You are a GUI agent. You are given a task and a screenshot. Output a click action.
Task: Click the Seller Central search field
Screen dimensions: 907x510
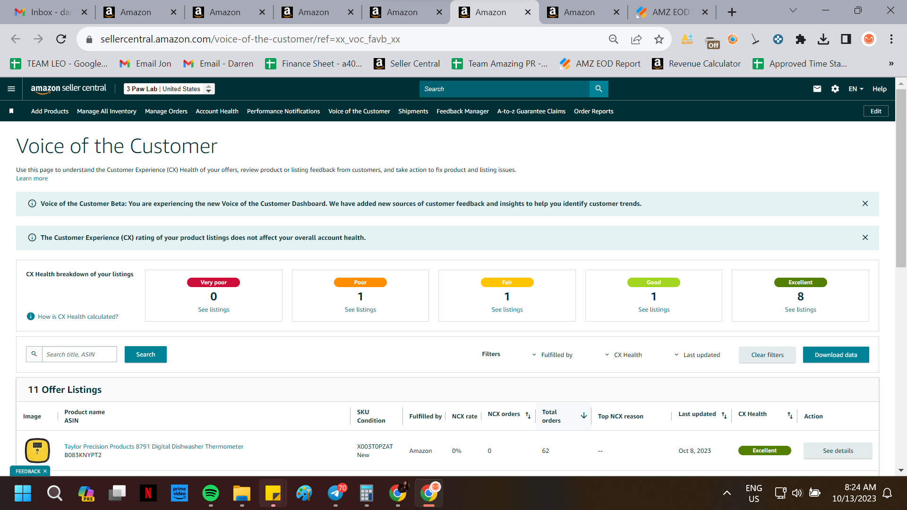click(x=504, y=89)
